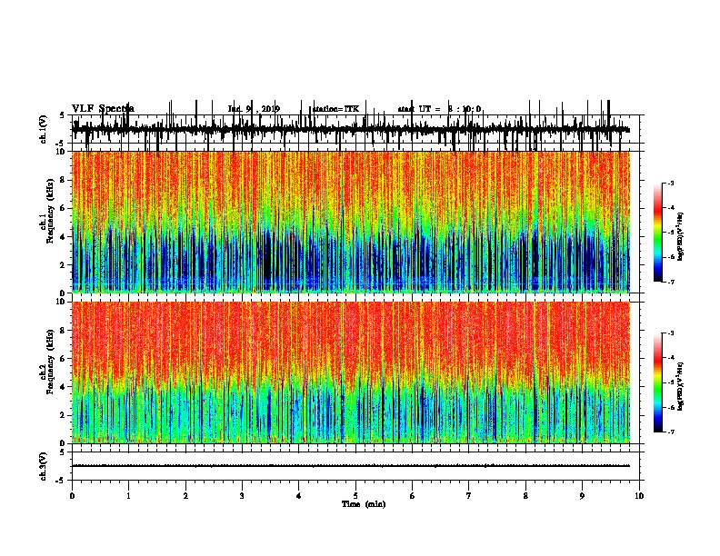Image resolution: width=720 pixels, height=556 pixels.
Task: Click the ch.1 spectrogram color scale bar
Action: 658,233
